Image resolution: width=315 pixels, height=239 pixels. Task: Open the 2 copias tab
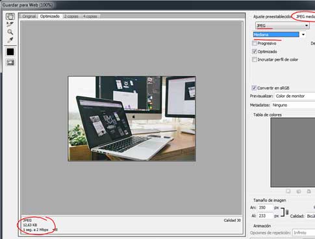(71, 16)
